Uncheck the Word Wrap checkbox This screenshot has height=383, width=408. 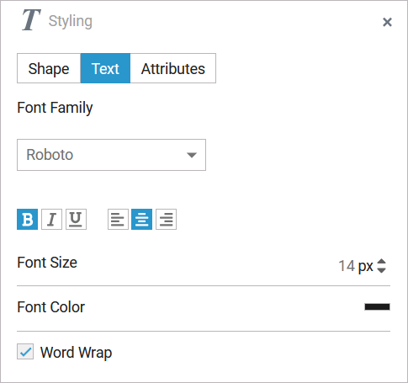(25, 351)
